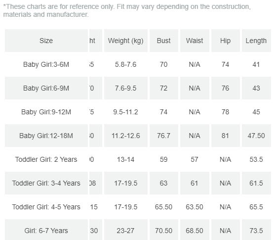Select the Baby Girl:3-6M row label
276x240 pixels.
[46, 64]
